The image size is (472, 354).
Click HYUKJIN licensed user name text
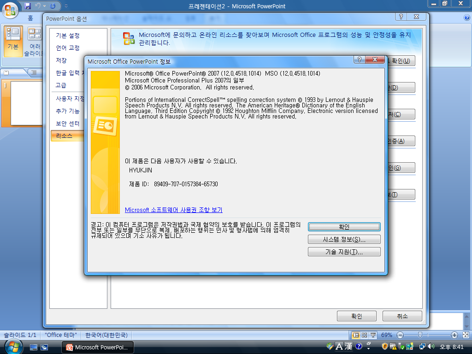(141, 170)
